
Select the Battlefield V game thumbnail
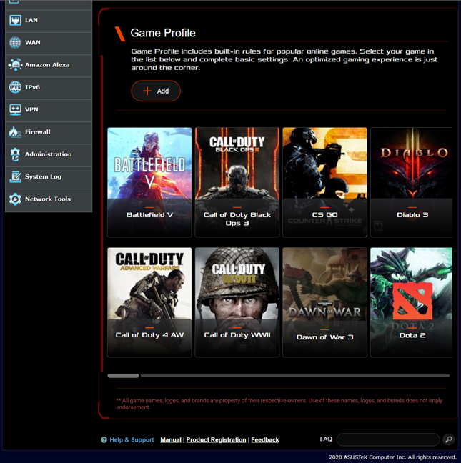coord(149,181)
